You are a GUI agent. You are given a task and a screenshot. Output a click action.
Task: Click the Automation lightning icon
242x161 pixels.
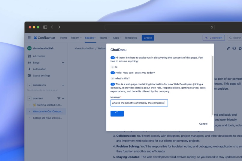29,69
